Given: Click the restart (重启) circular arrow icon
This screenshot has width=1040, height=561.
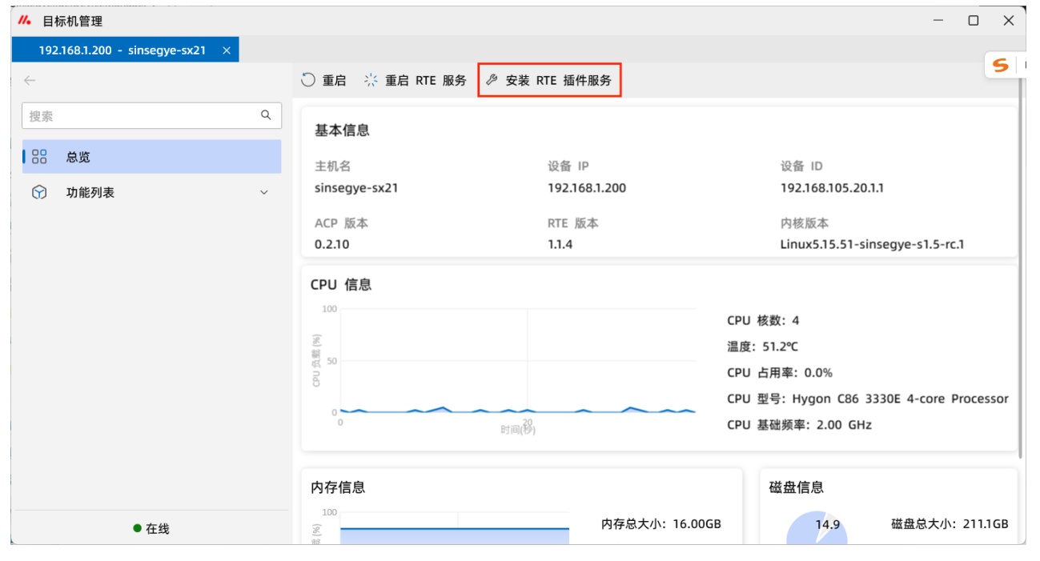Looking at the screenshot, I should click(308, 80).
